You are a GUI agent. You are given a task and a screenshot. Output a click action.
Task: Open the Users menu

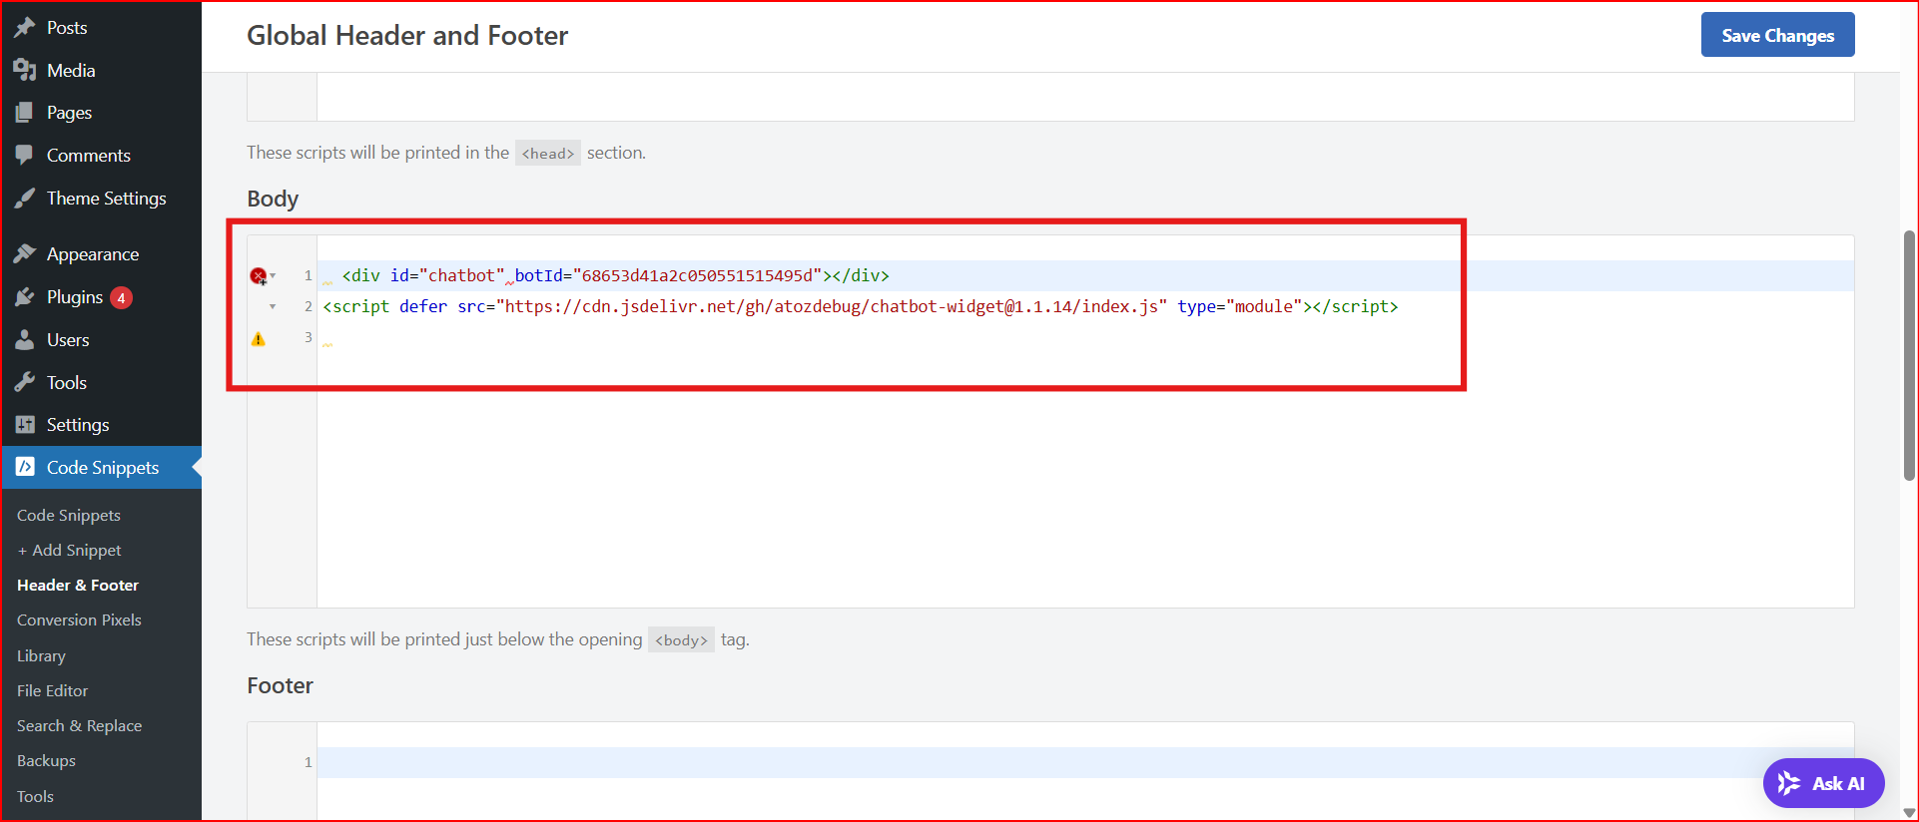[x=101, y=339]
